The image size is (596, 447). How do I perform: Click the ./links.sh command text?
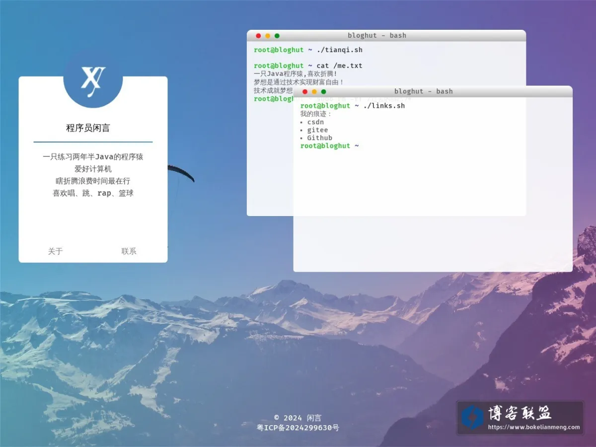[x=384, y=106]
